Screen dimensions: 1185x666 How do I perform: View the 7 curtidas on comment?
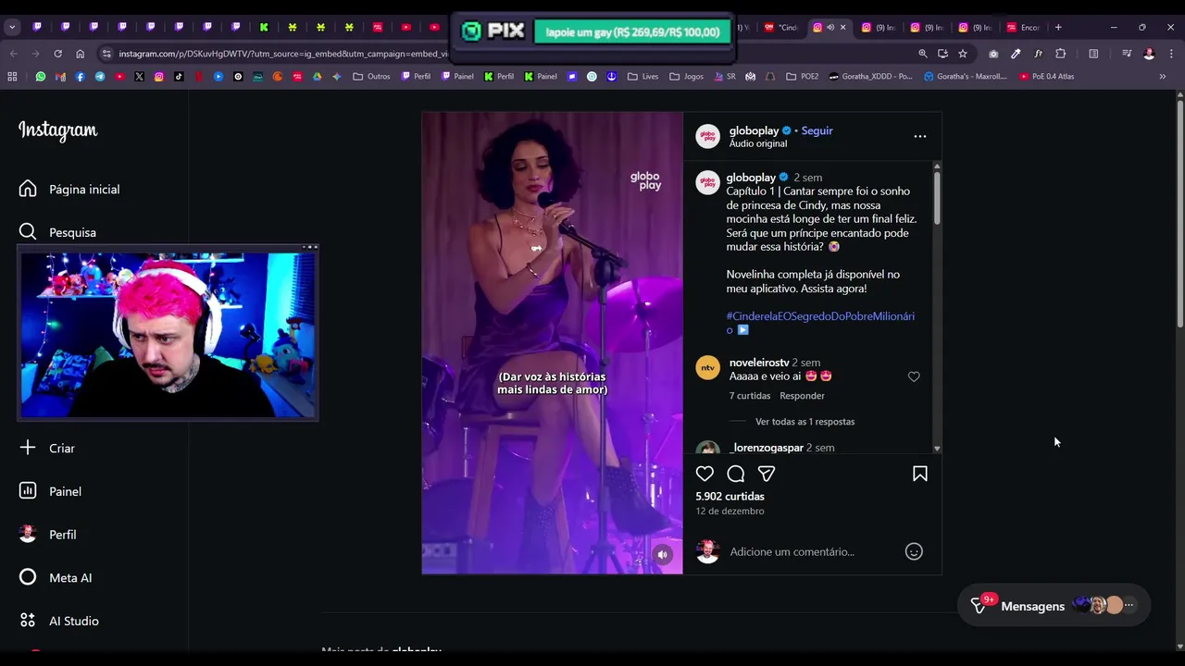pyautogui.click(x=750, y=396)
